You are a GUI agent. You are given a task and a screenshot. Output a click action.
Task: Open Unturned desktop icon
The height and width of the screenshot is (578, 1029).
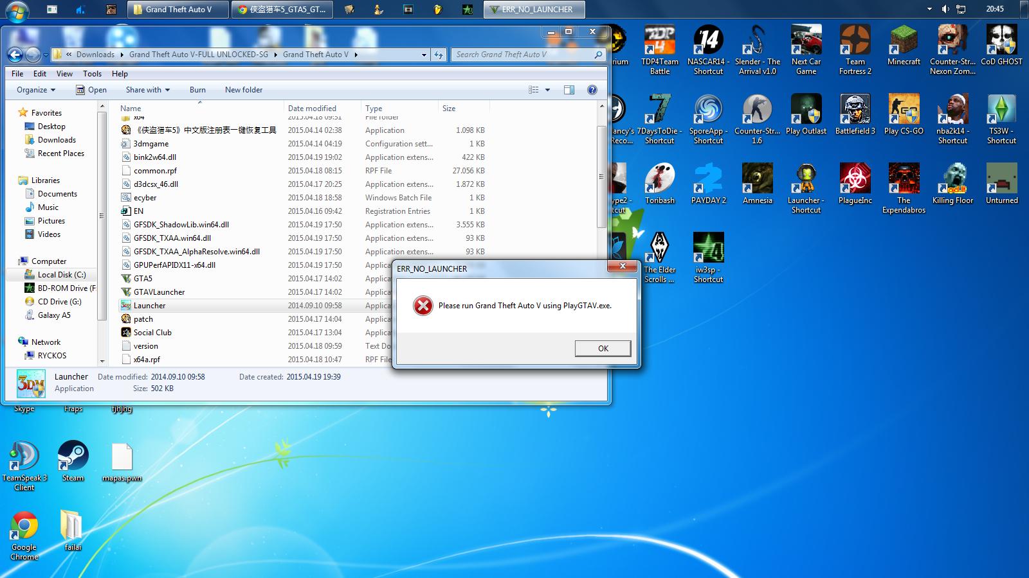click(x=1001, y=184)
